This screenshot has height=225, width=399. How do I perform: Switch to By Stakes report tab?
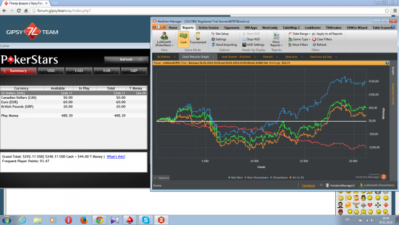164,57
